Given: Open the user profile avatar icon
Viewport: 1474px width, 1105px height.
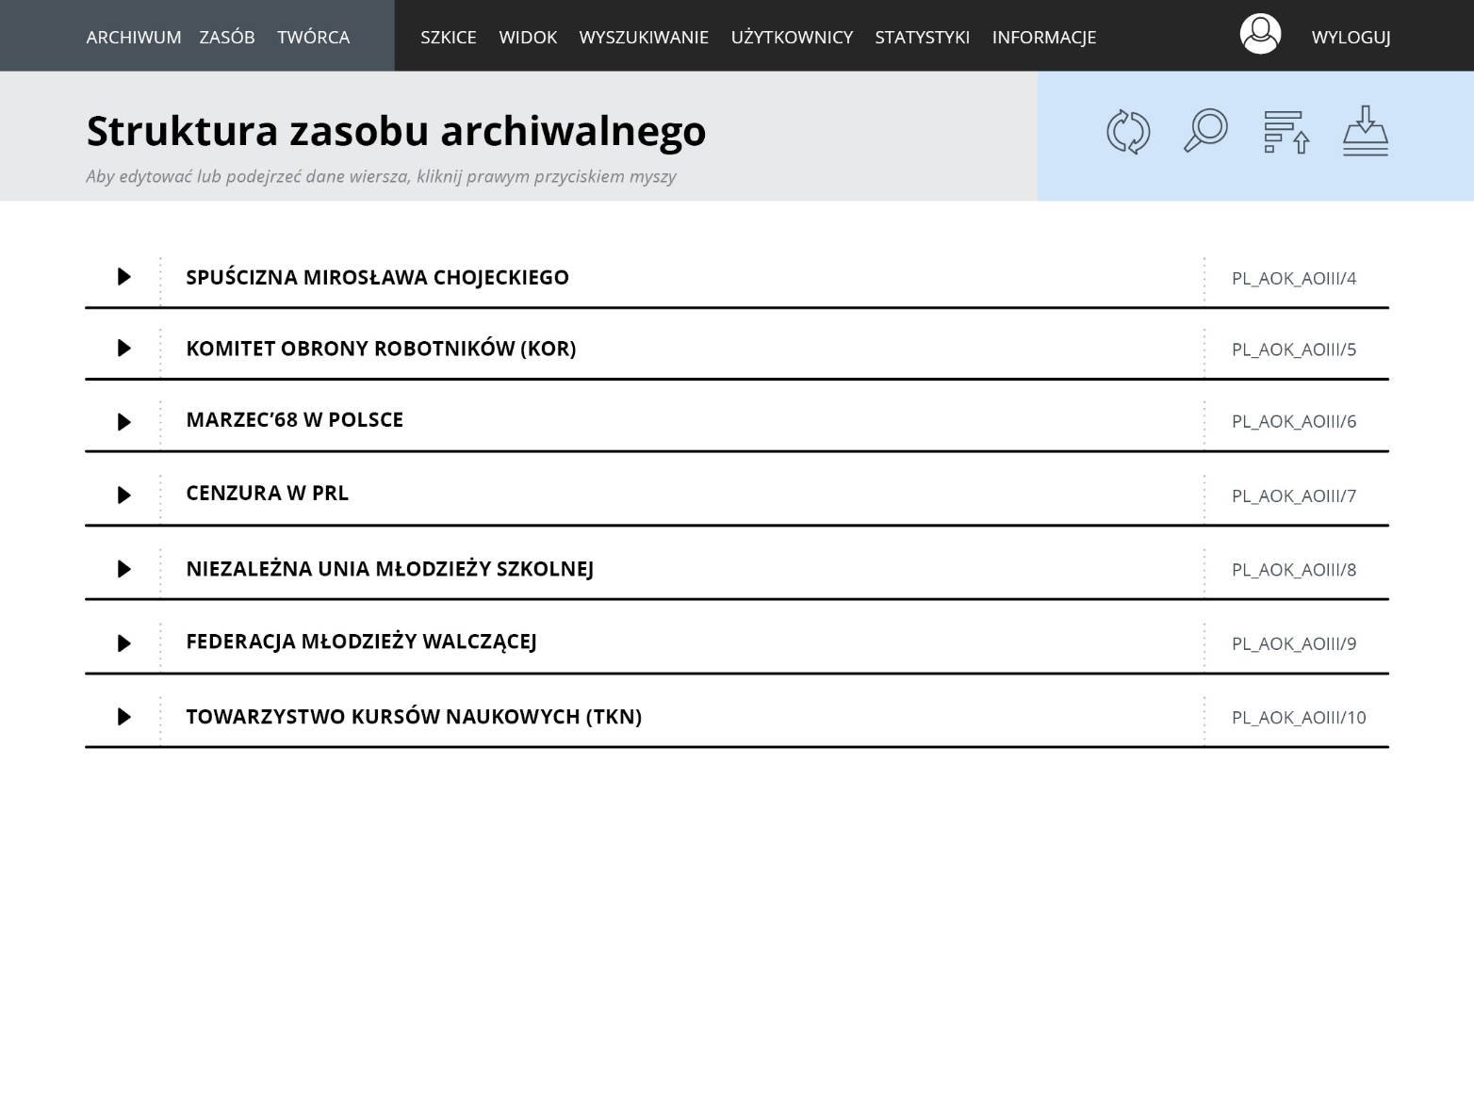Looking at the screenshot, I should tap(1260, 34).
